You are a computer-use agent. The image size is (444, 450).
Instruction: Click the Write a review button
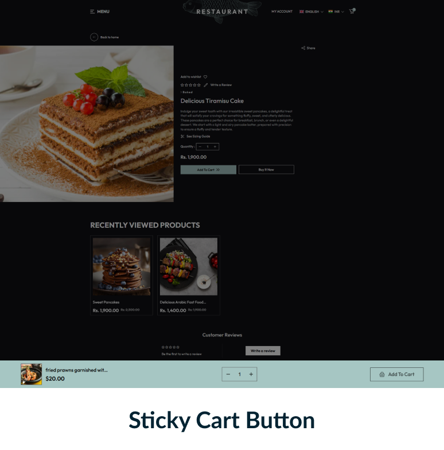pyautogui.click(x=263, y=351)
